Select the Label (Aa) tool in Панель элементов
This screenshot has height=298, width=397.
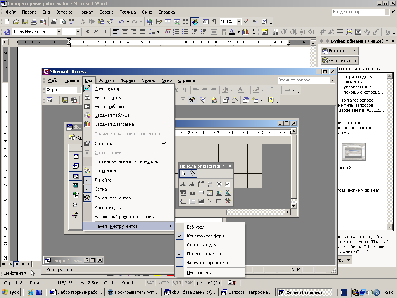coord(183,184)
